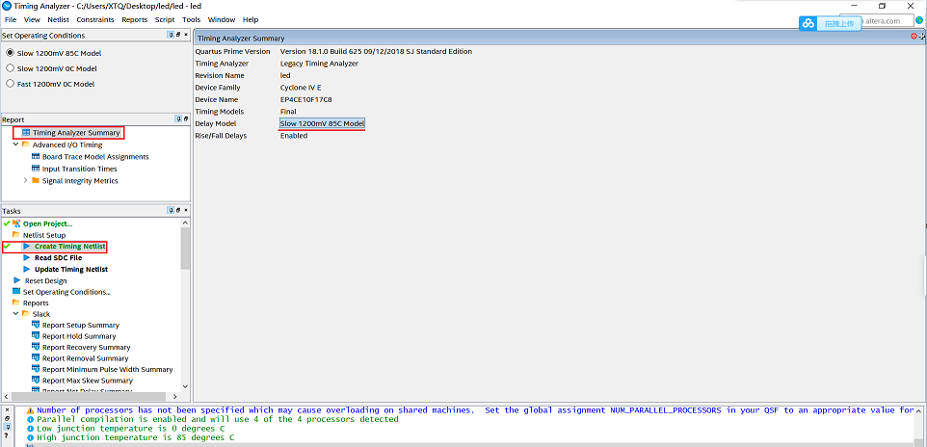Expand the Signal Integrity Metrics folder
This screenshot has height=447, width=927.
pos(25,180)
